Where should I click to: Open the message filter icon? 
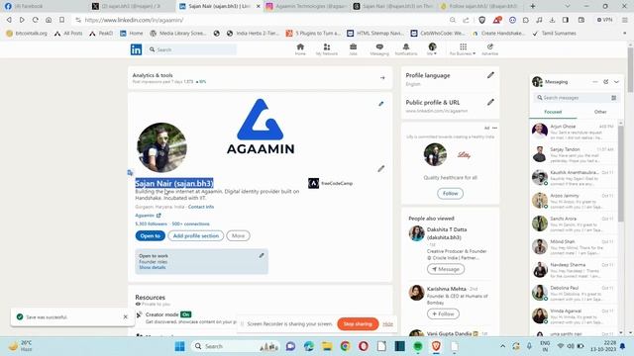click(614, 98)
